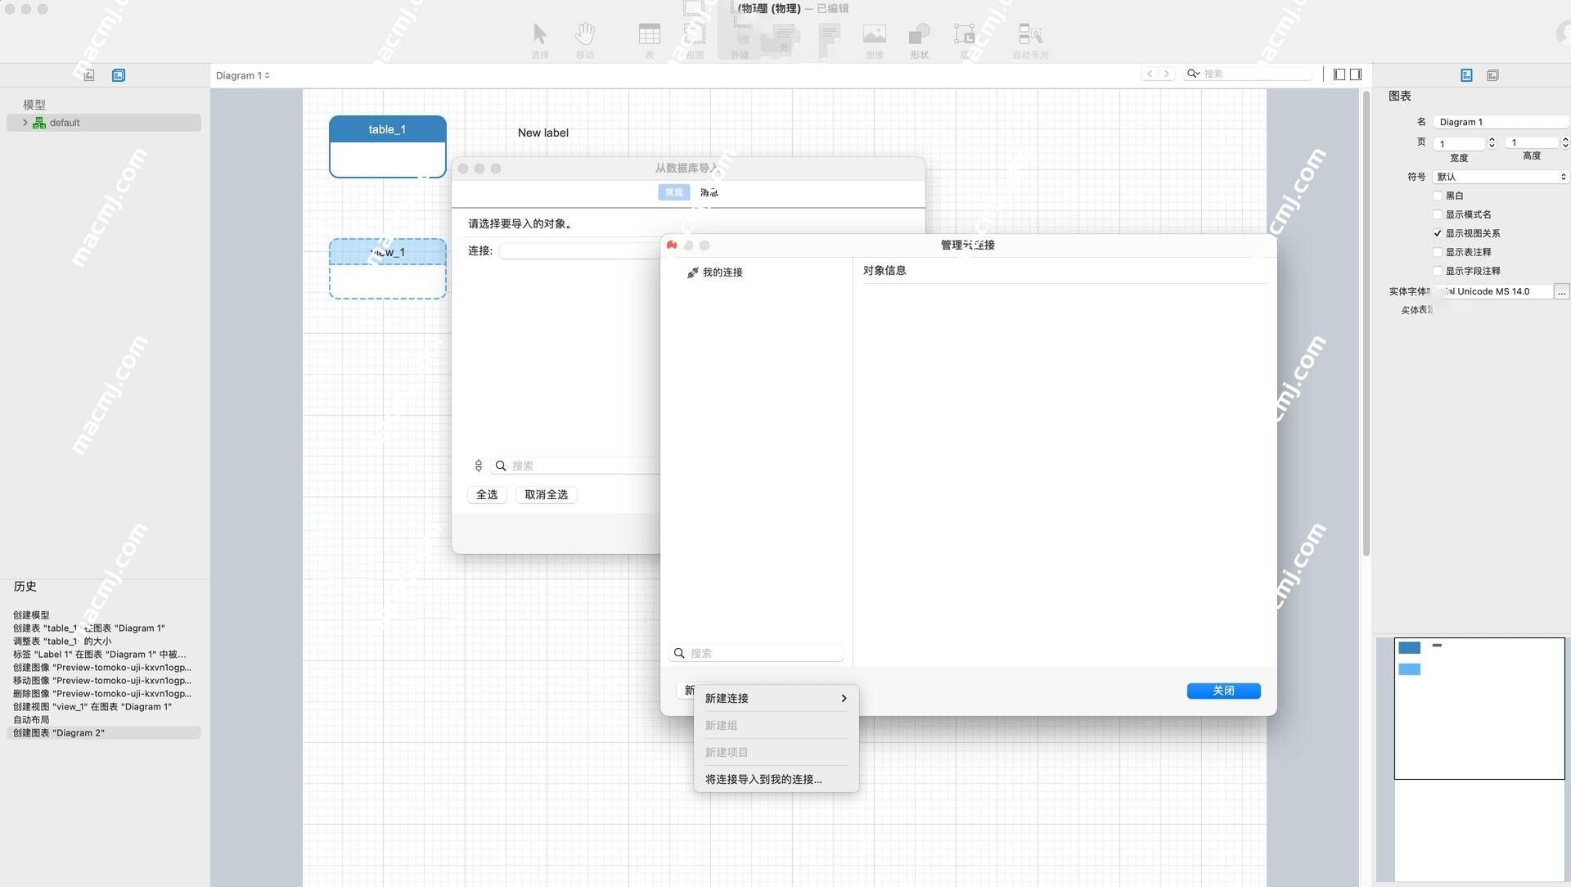Click disabled 新建项目 menu entry
1571x887 pixels.
pyautogui.click(x=776, y=752)
